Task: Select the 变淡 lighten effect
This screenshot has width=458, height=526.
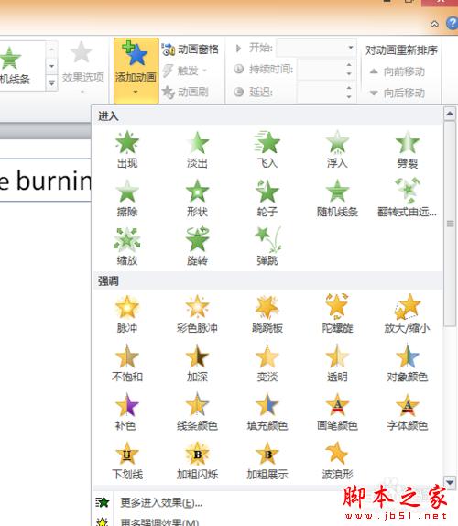Action: point(267,363)
